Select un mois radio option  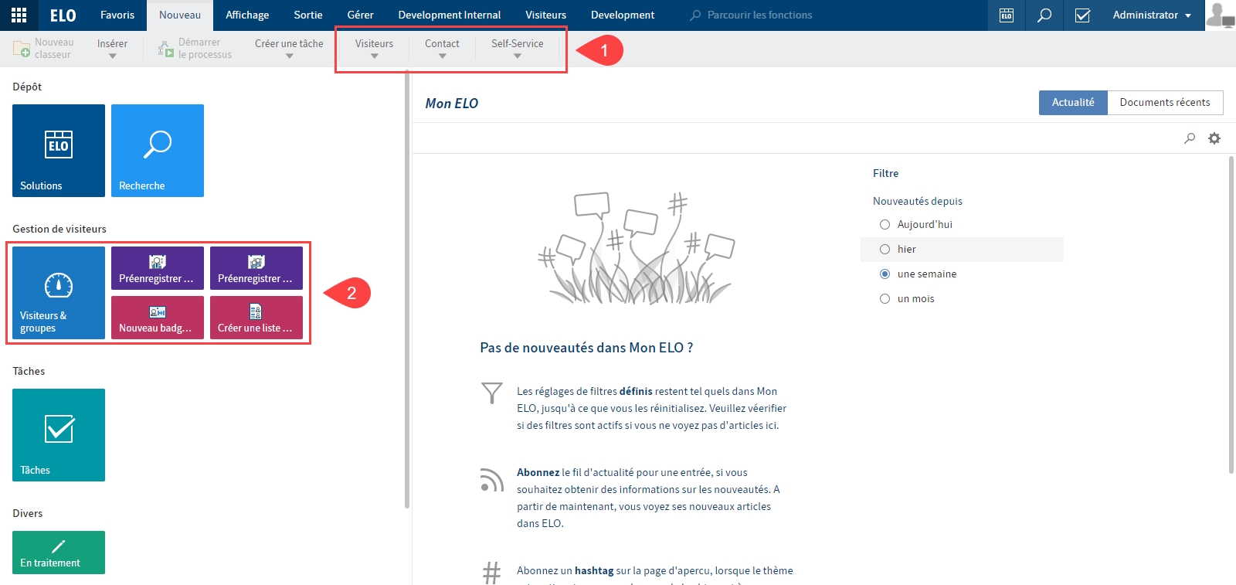885,299
